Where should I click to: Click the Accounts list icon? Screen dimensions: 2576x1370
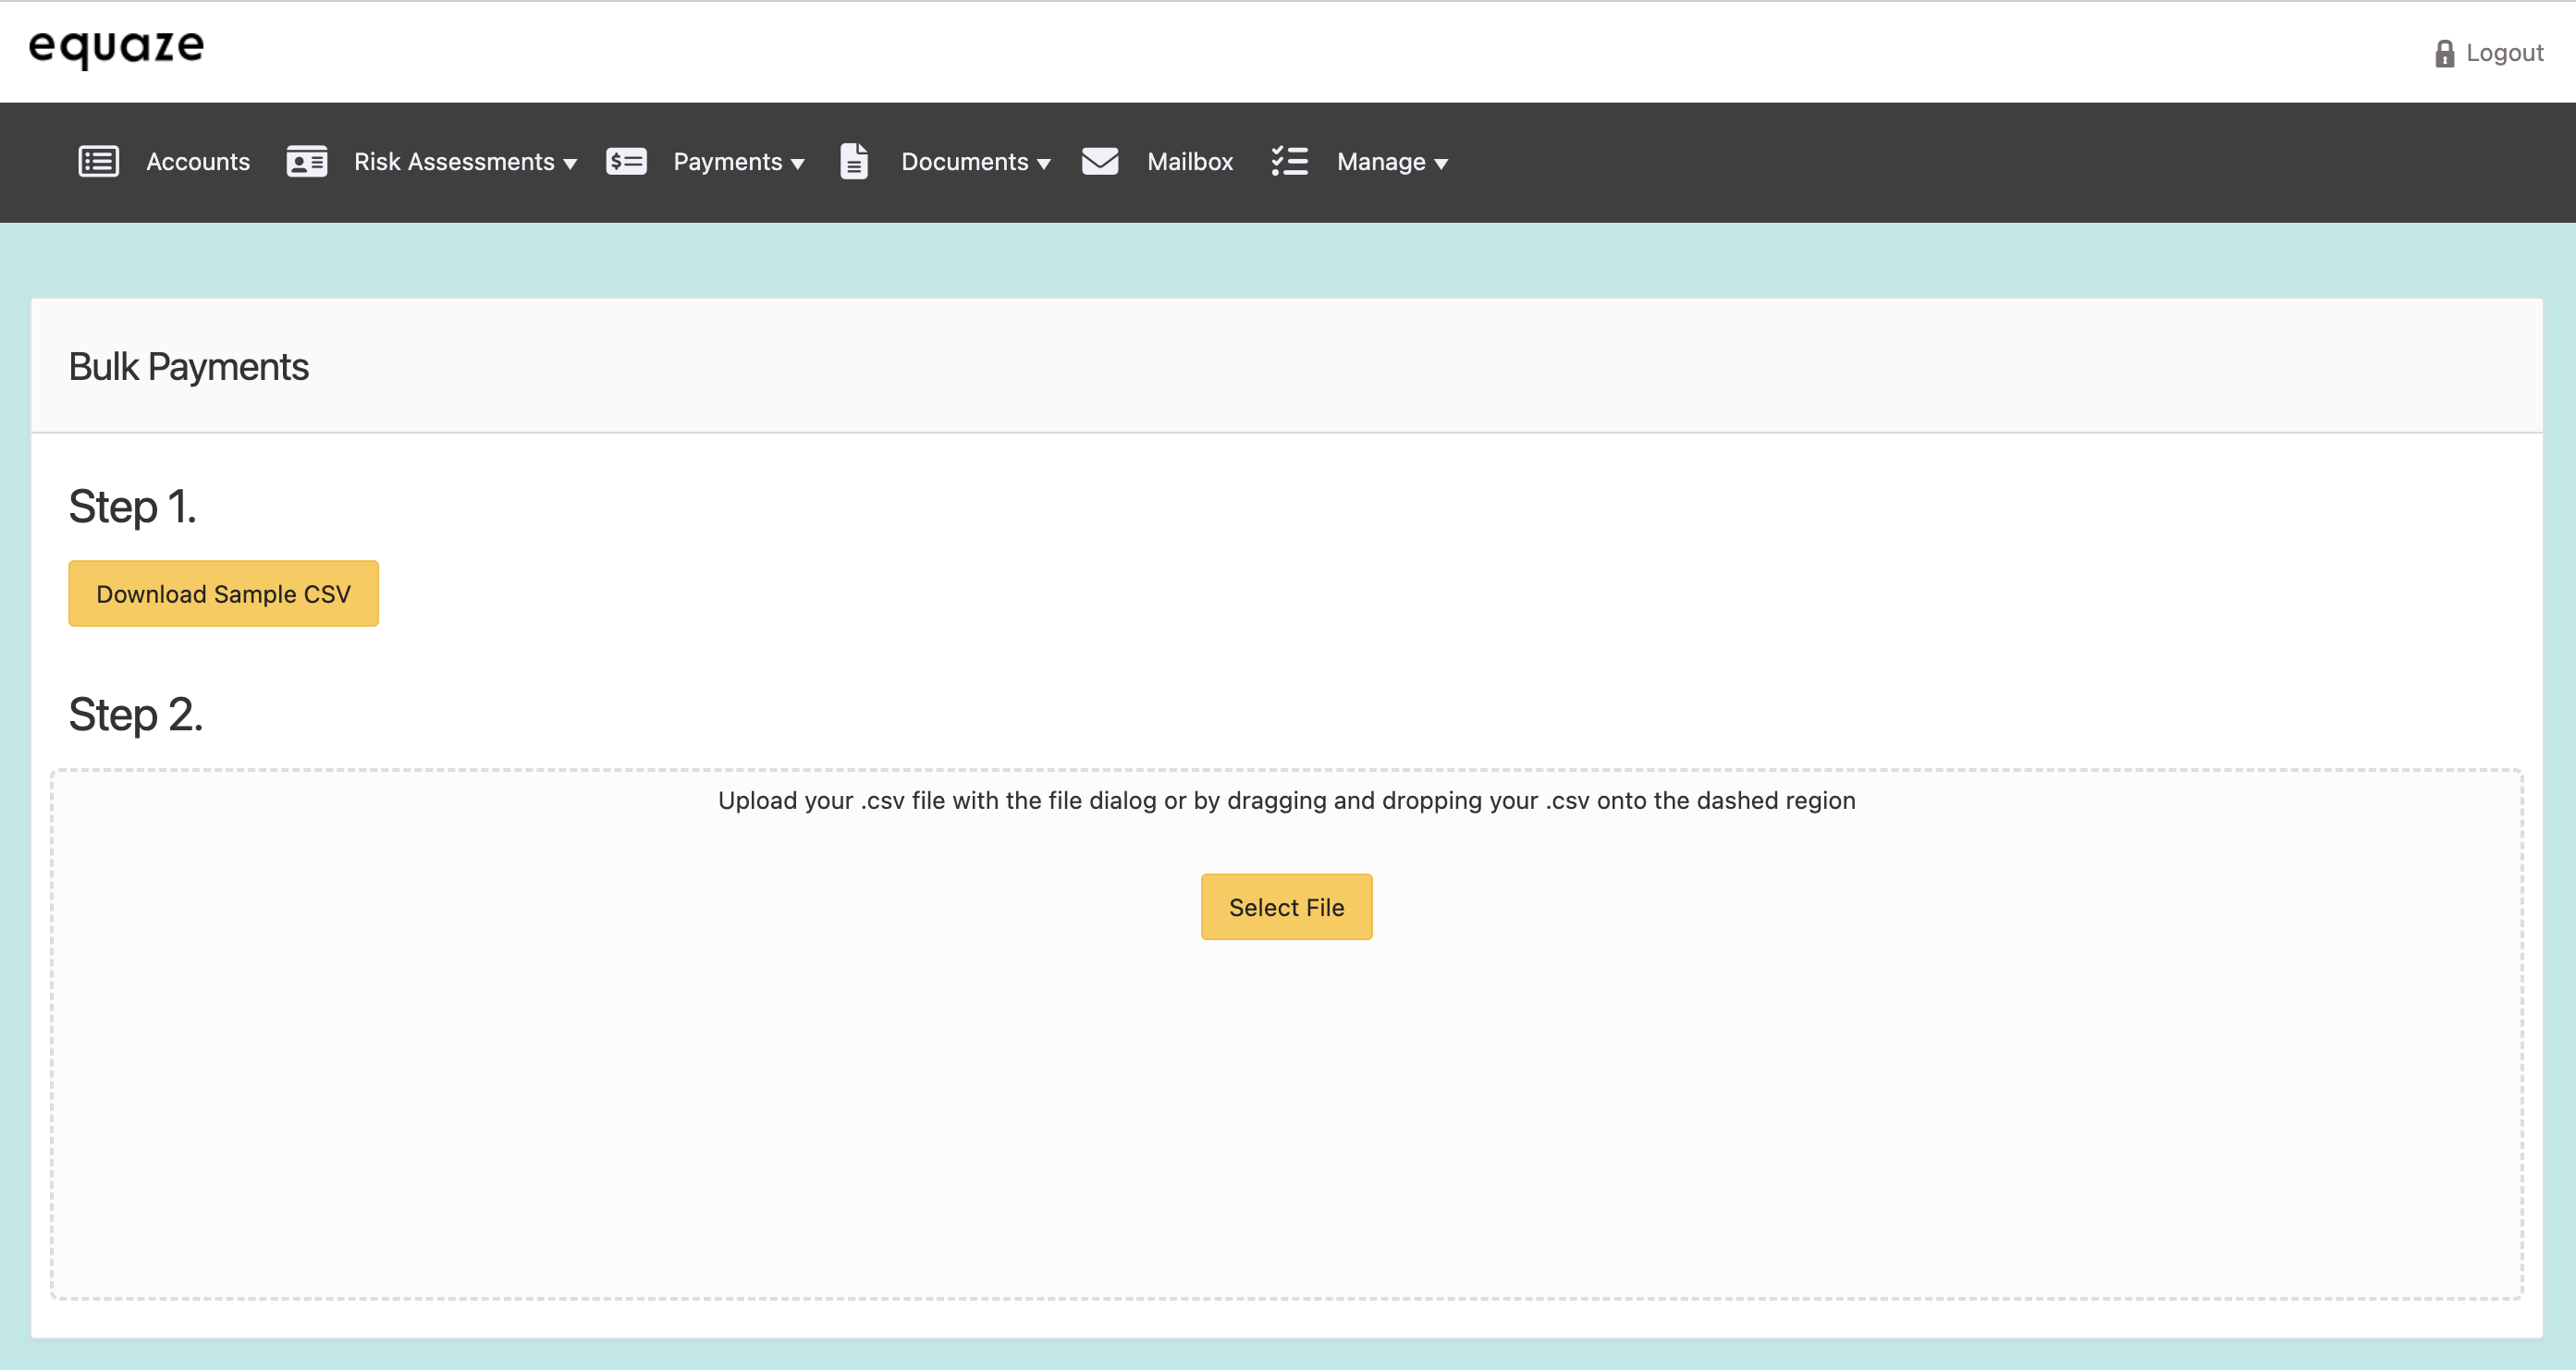[98, 161]
